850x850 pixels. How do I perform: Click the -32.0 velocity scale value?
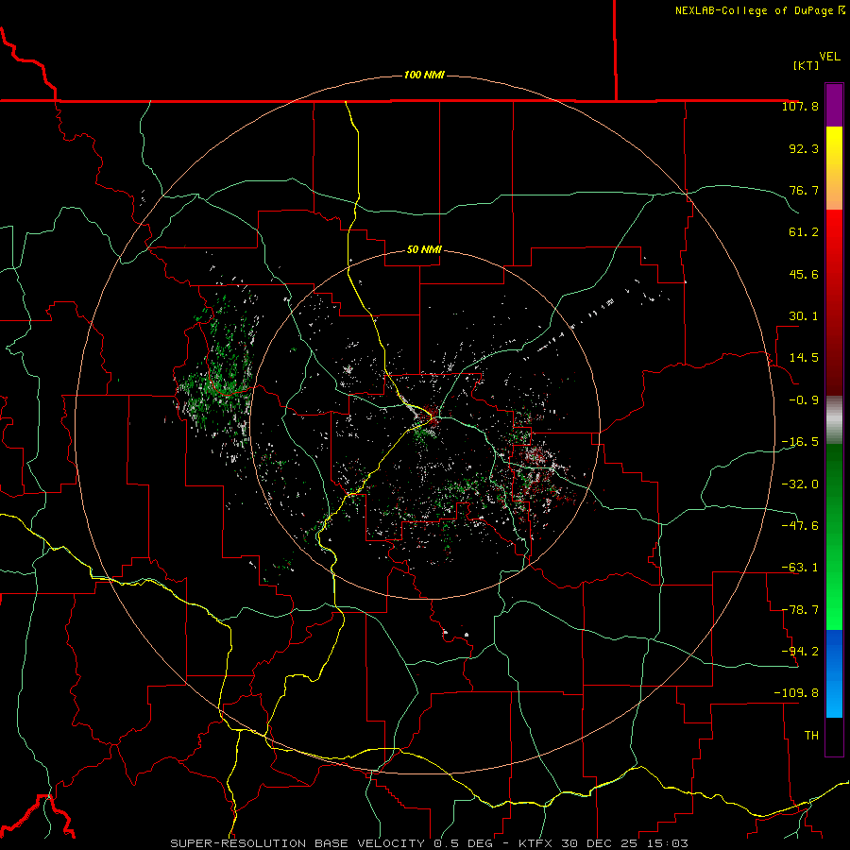(800, 484)
